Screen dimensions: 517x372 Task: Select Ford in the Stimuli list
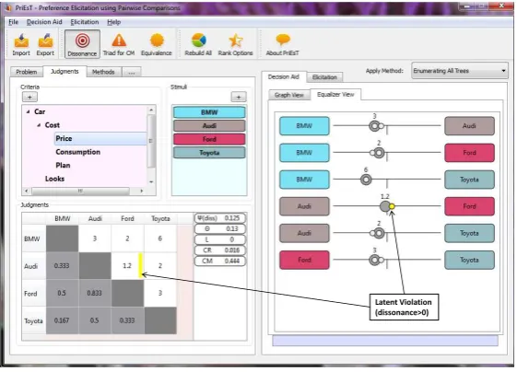pos(209,139)
